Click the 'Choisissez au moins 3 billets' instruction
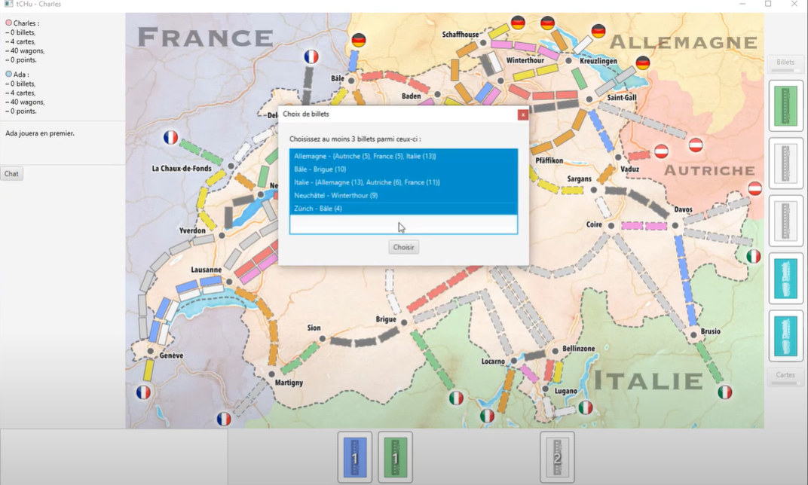The height and width of the screenshot is (485, 808). coord(355,139)
